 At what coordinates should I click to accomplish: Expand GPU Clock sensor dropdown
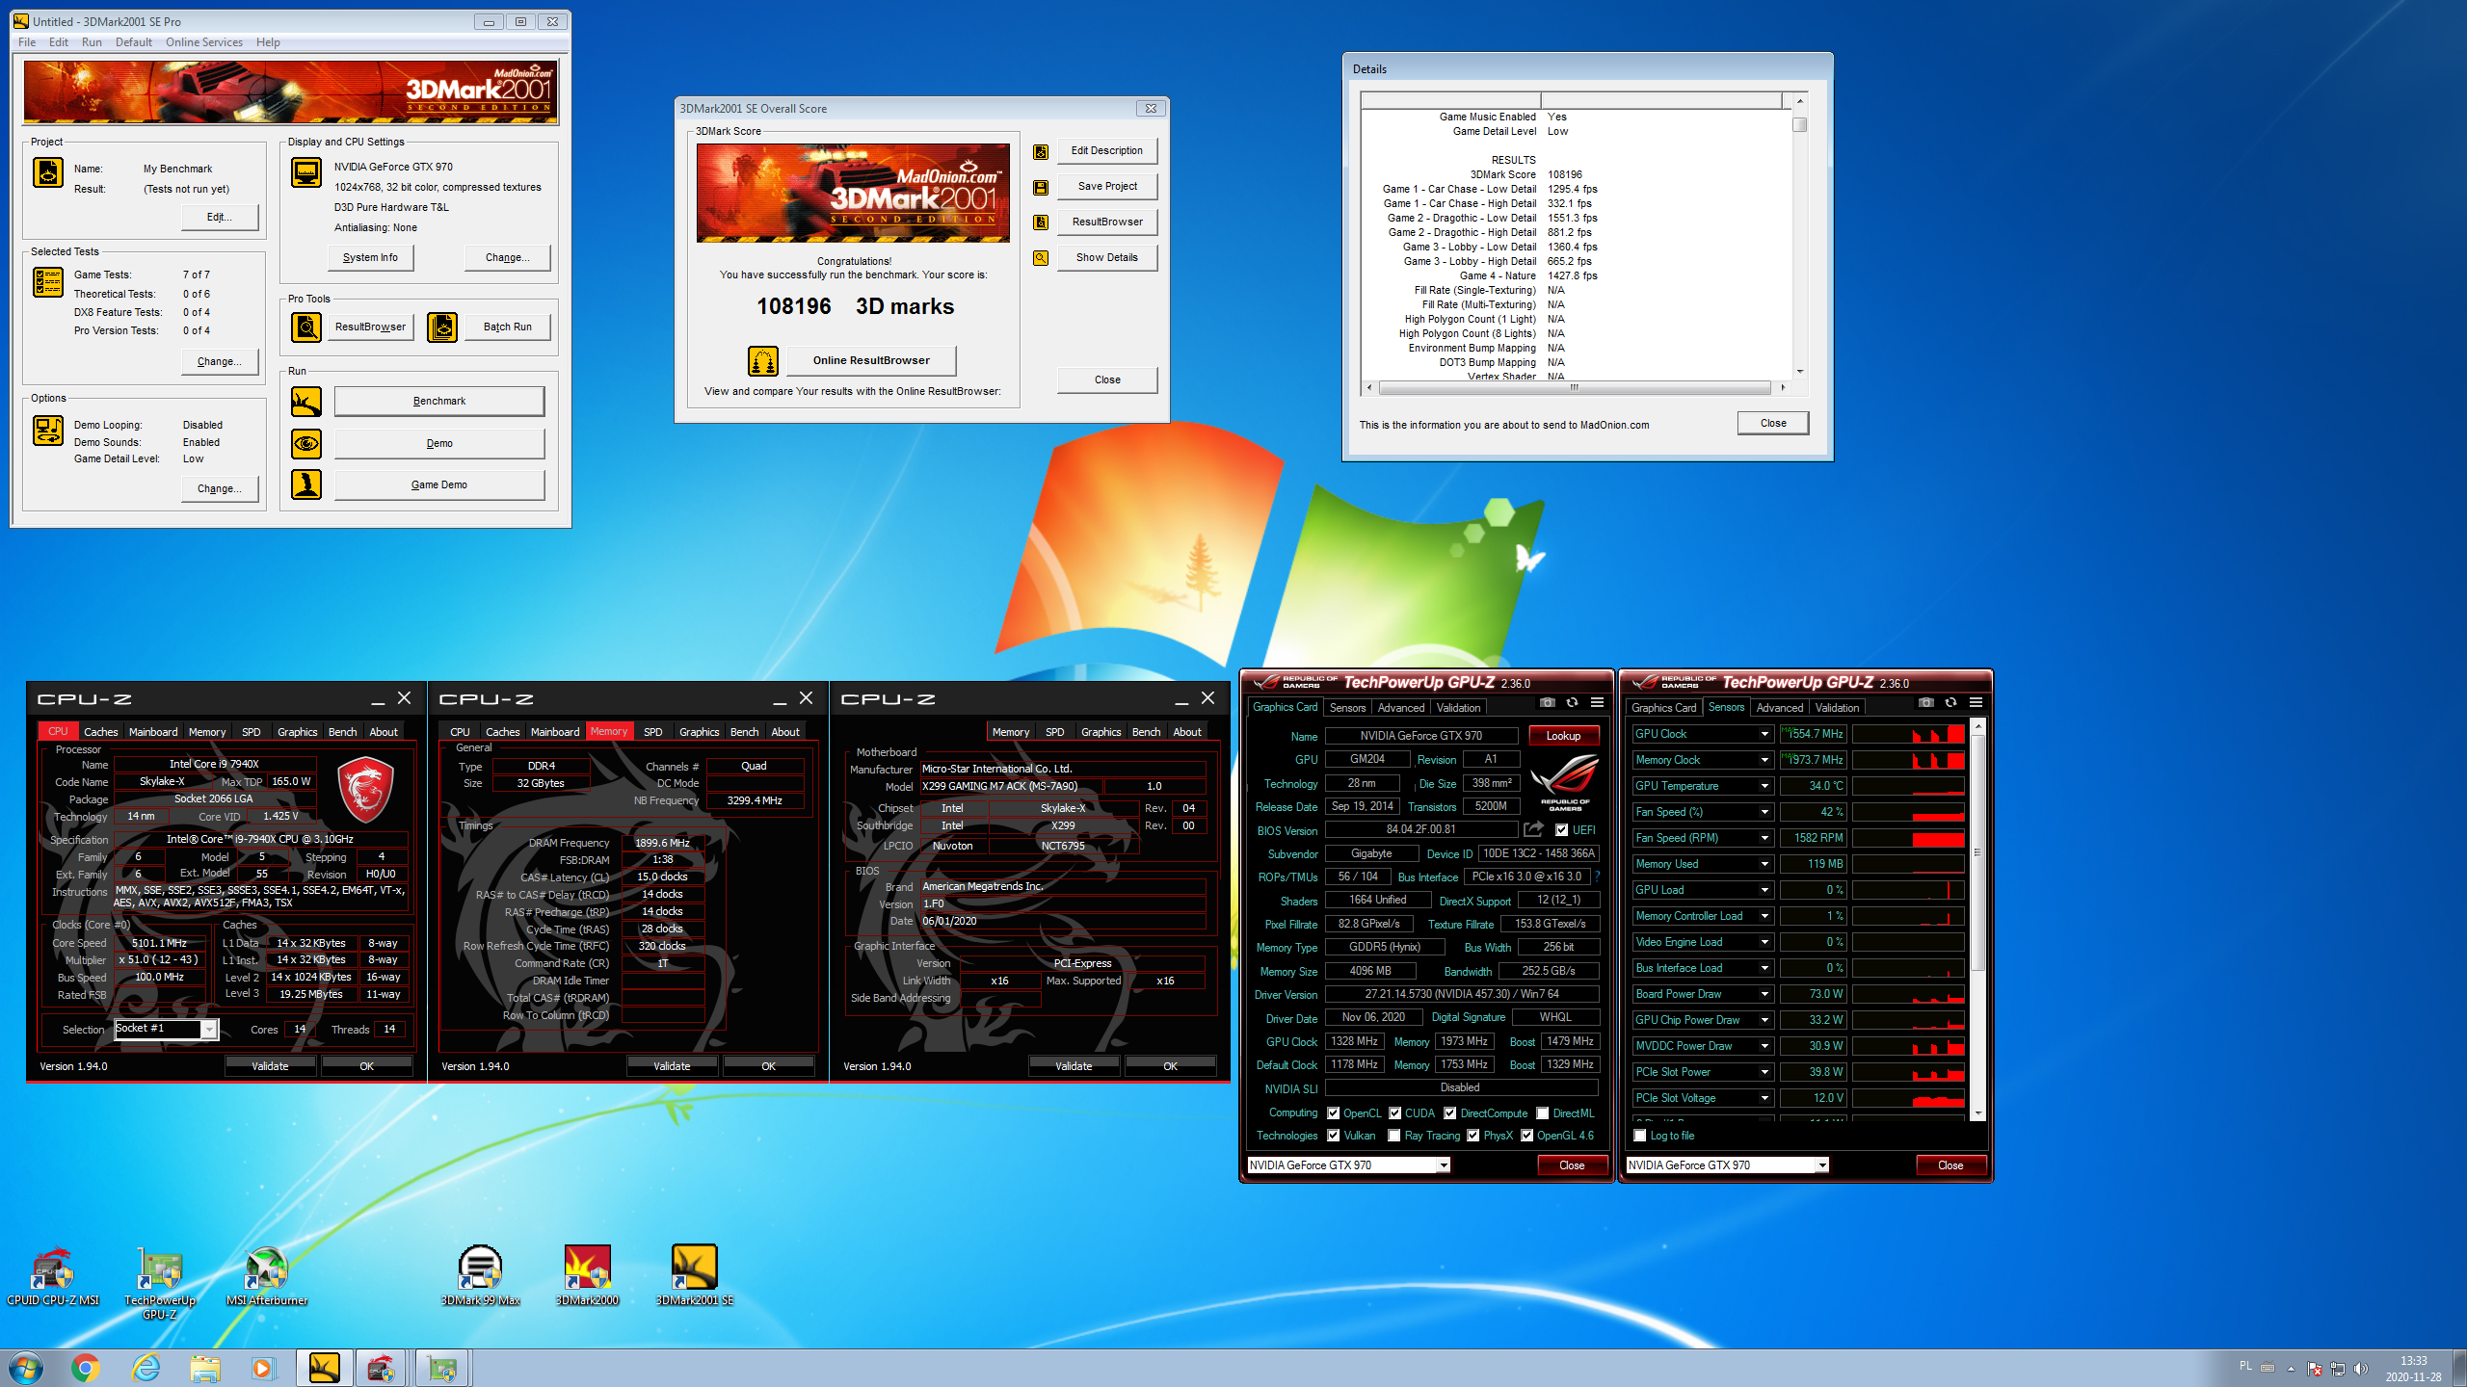coord(1764,734)
